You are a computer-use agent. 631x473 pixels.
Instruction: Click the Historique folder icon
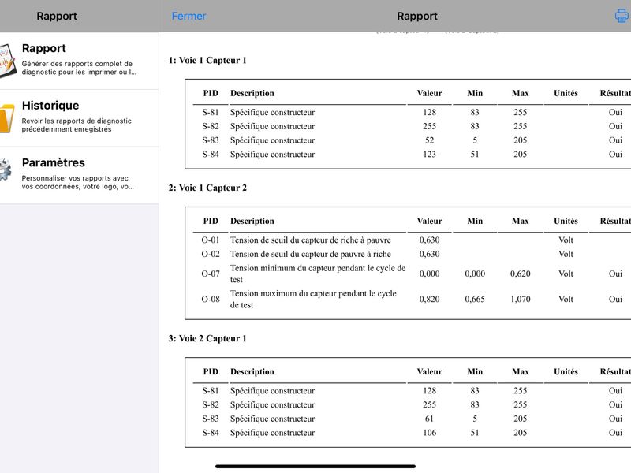6,117
